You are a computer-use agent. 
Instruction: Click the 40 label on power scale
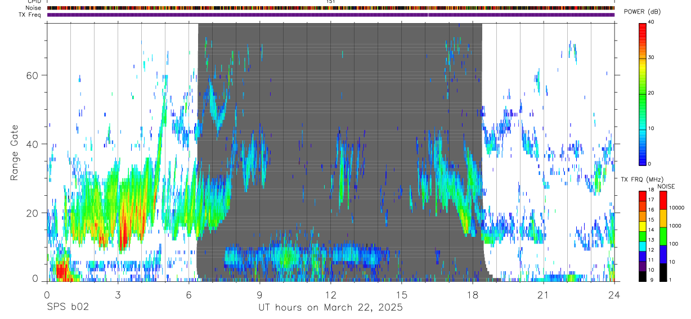(x=652, y=22)
